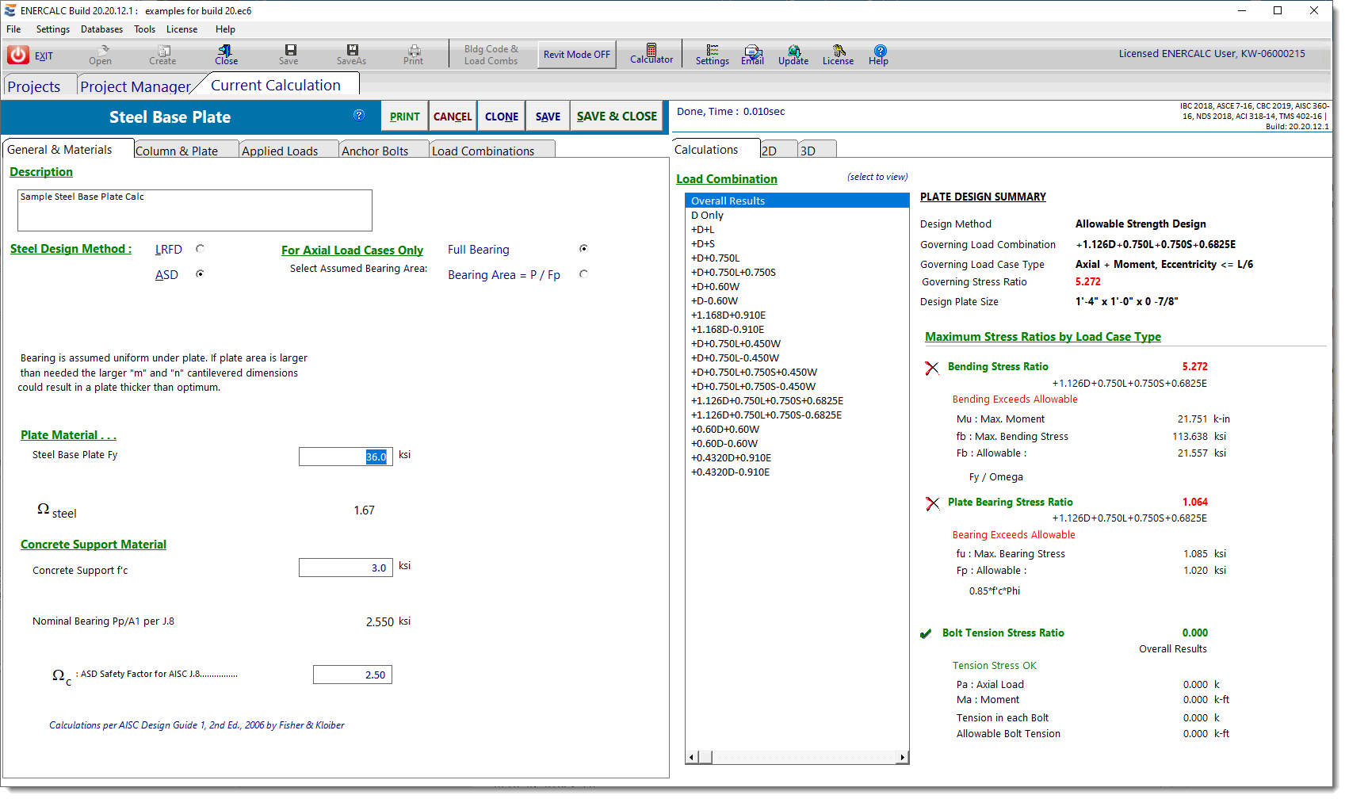Select the +1.168D+0.910E load combination
Screen dimensions: 1345x799
coord(797,315)
